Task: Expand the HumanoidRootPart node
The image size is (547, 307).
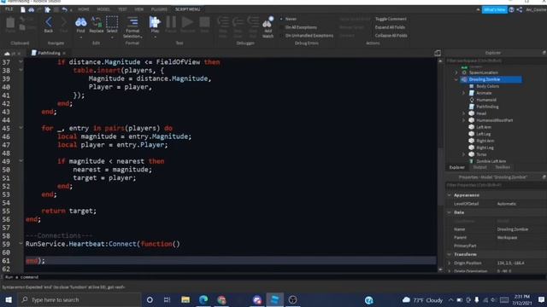Action: point(463,120)
